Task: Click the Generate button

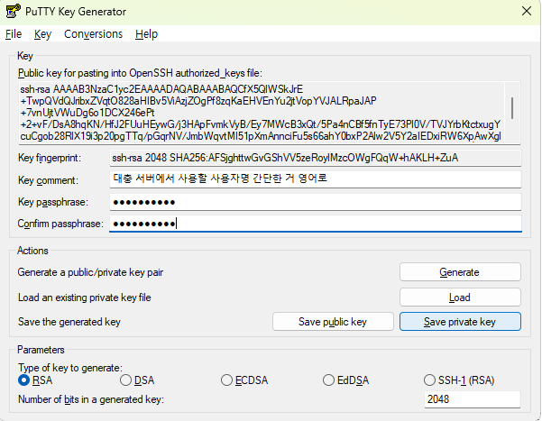Action: coord(460,272)
